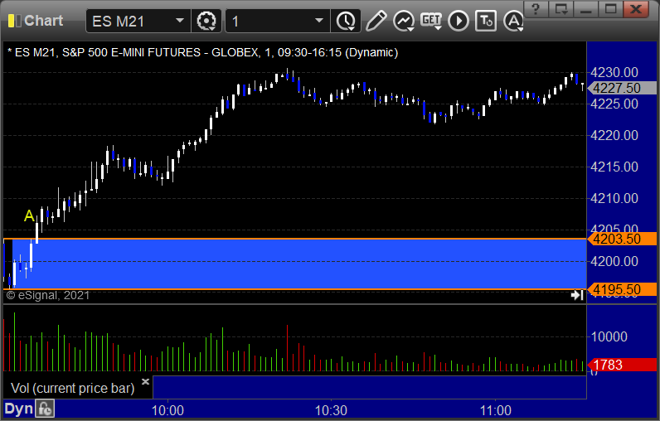This screenshot has height=421, width=660.
Task: Minimize the chart window
Action: 586,9
